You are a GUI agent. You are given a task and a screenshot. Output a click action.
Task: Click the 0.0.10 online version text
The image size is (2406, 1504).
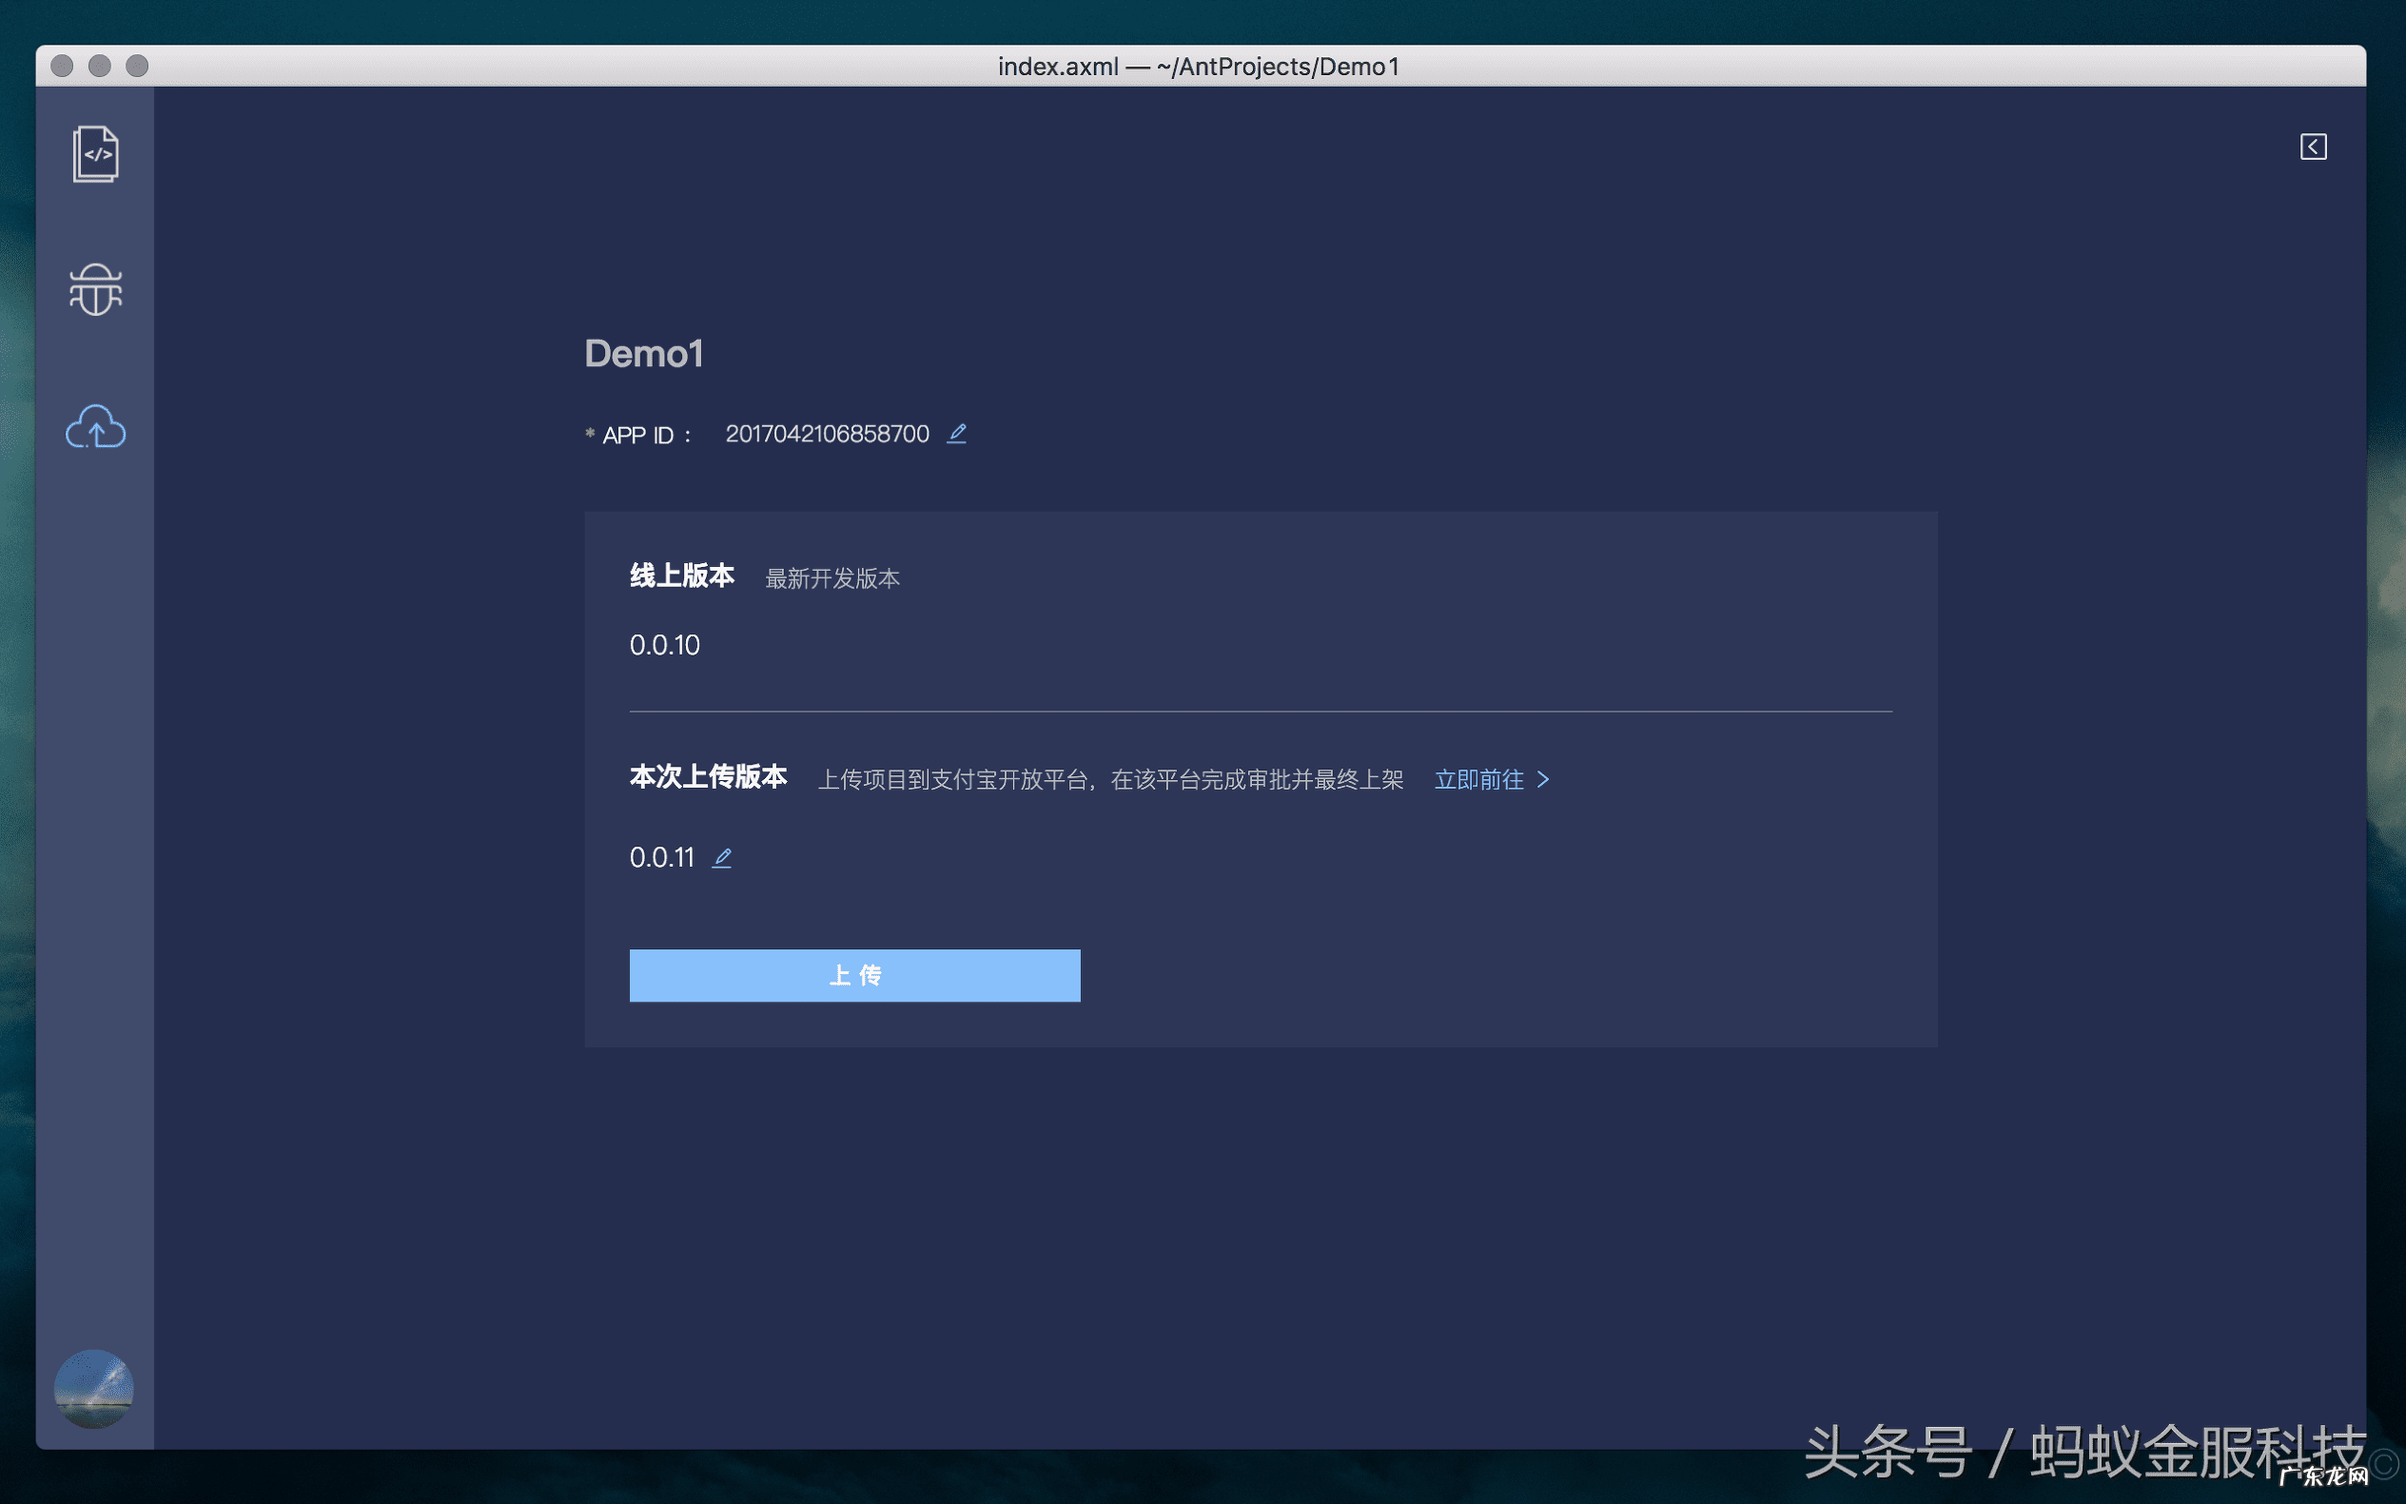tap(664, 645)
